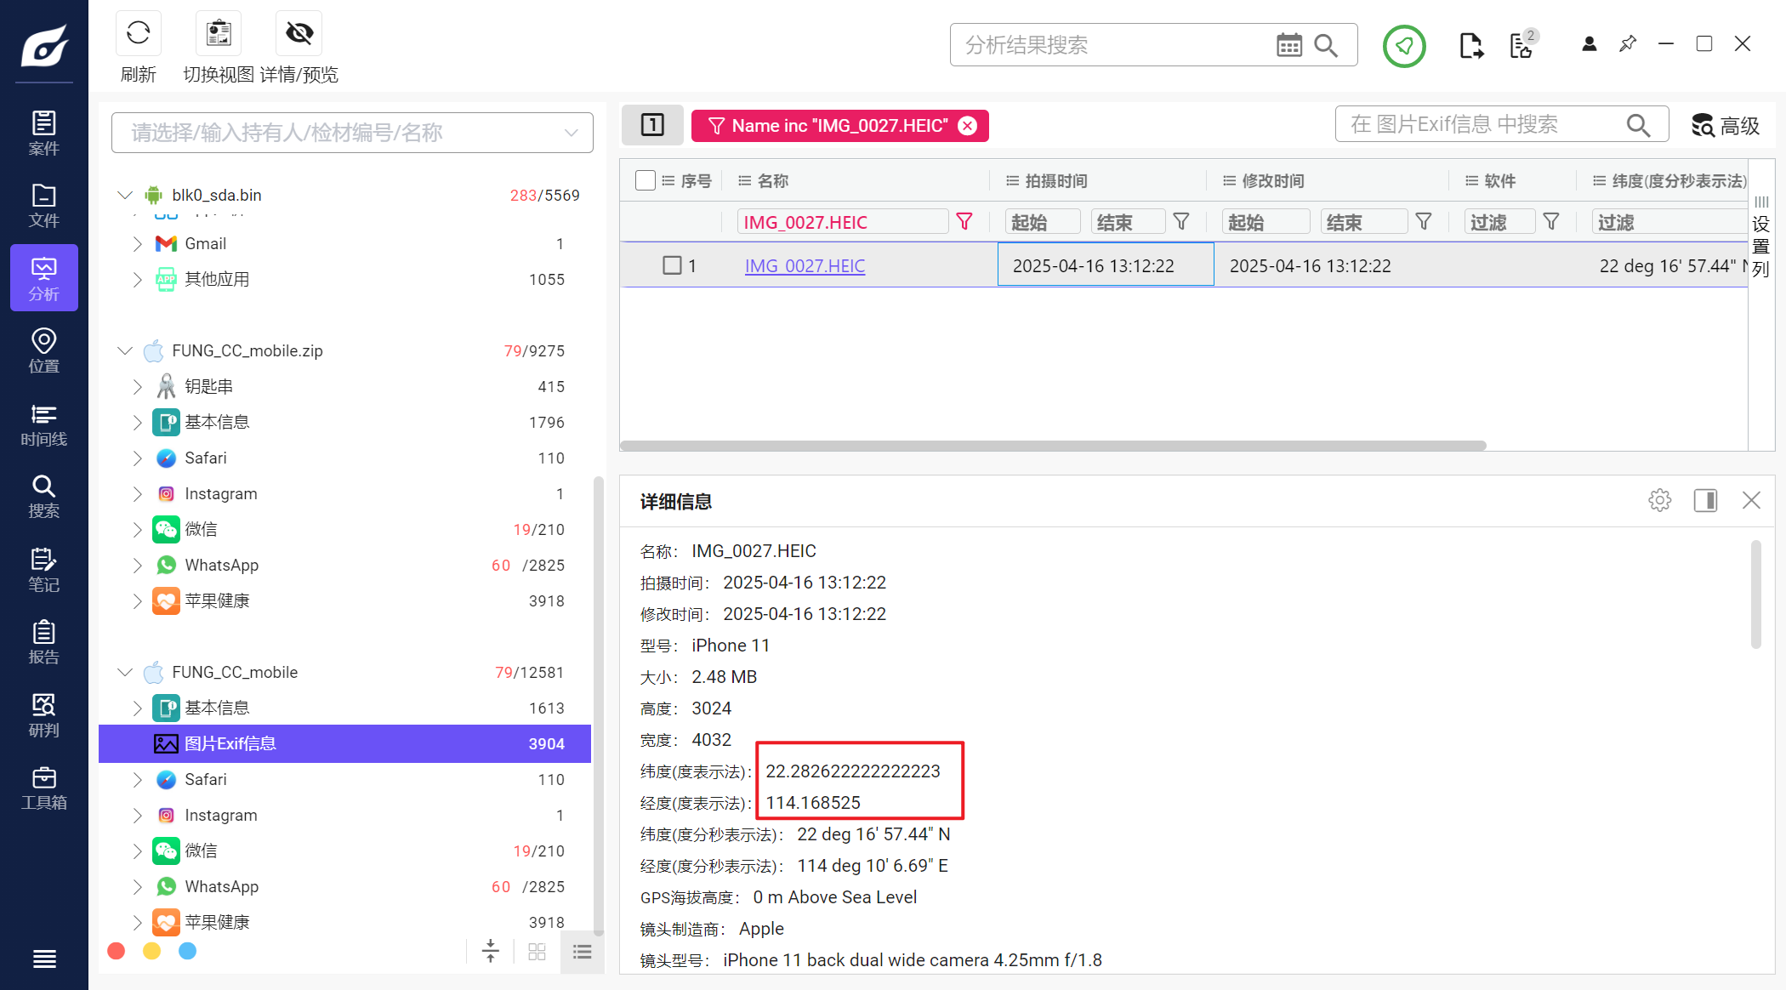Open the Toolbox (工具箱) sidebar icon

[x=44, y=788]
